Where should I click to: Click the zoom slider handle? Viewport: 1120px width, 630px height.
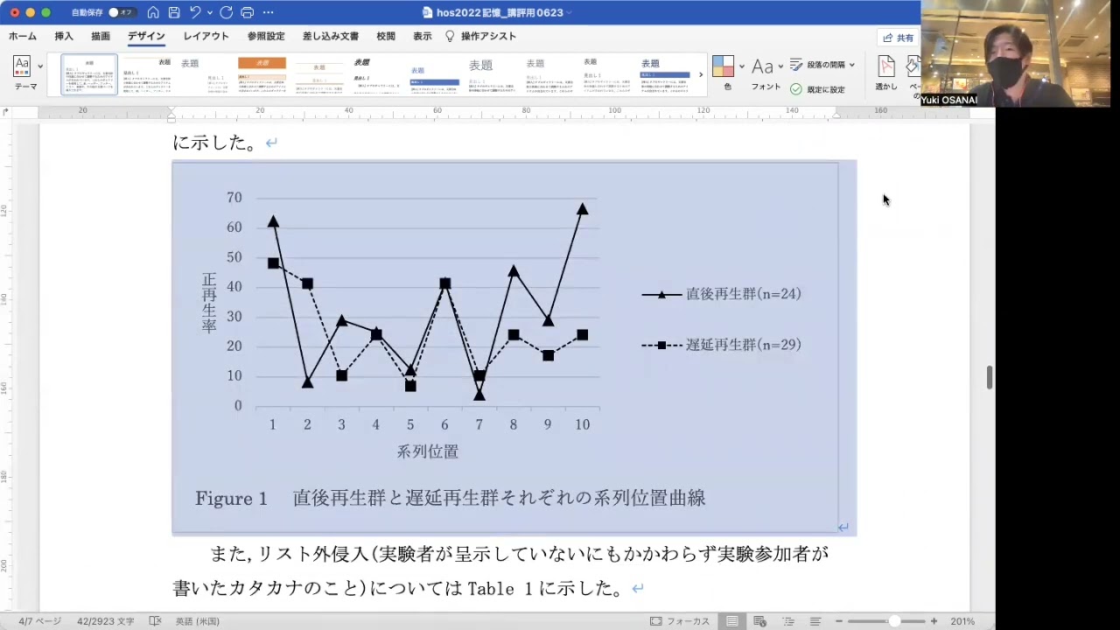pyautogui.click(x=894, y=621)
